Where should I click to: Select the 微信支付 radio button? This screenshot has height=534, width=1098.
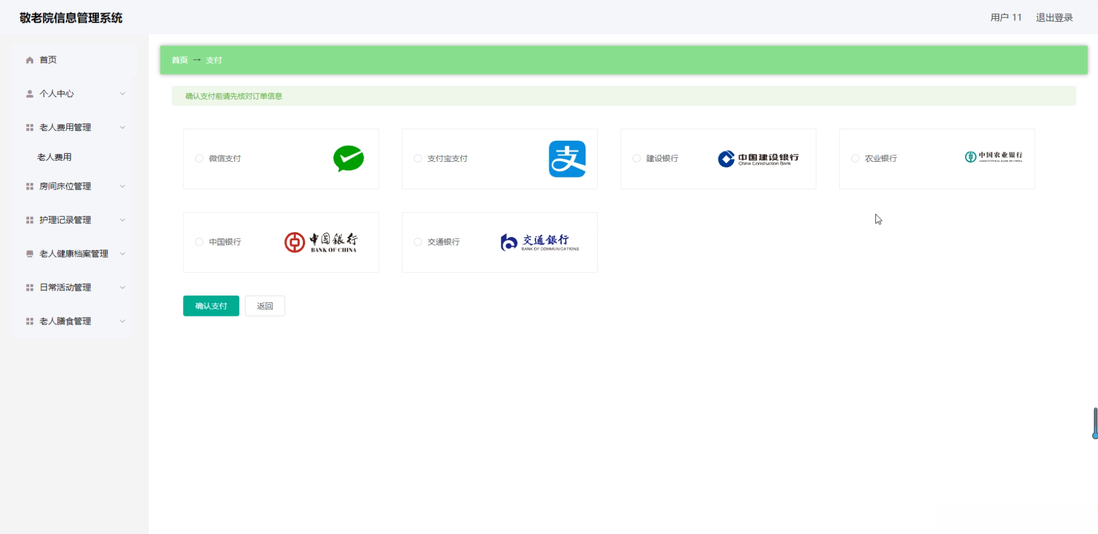pyautogui.click(x=199, y=158)
